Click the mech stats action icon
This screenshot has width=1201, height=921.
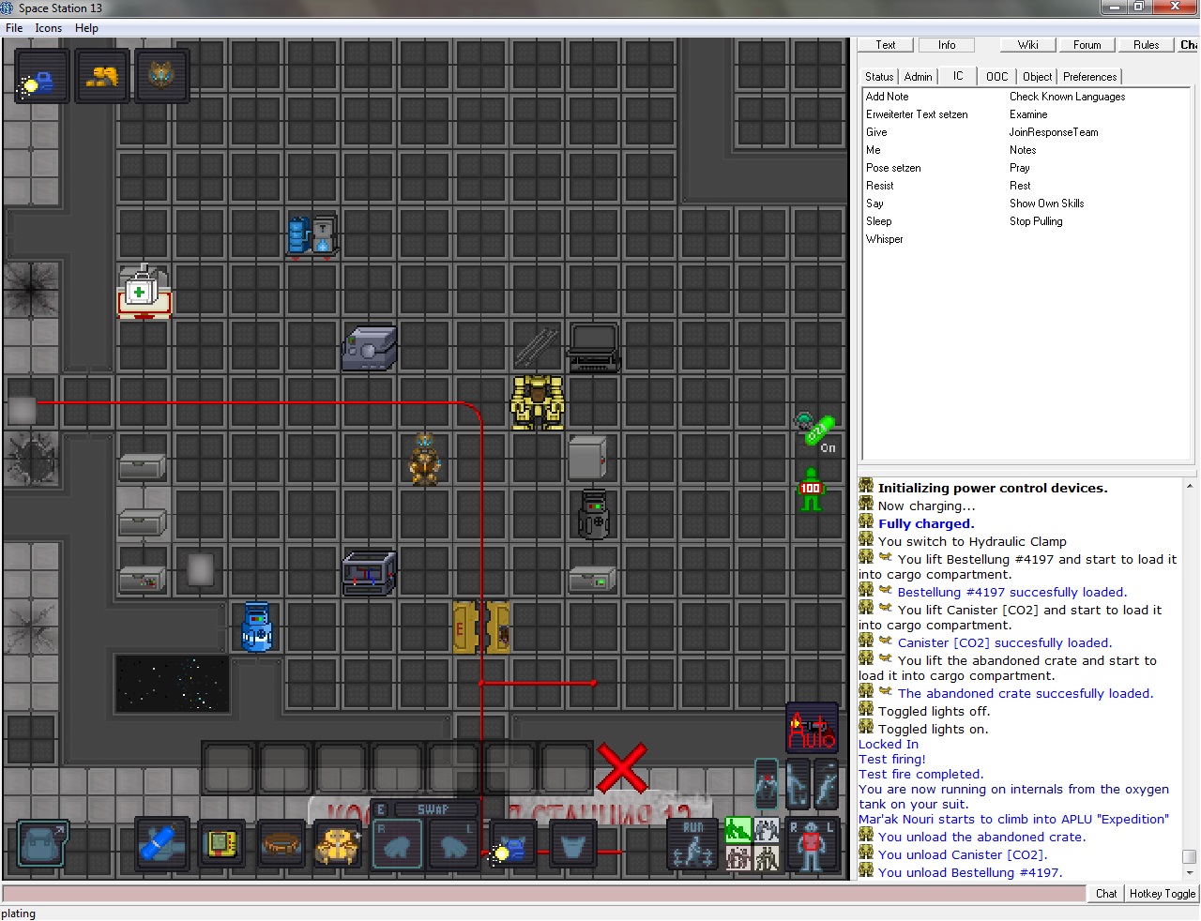[161, 77]
